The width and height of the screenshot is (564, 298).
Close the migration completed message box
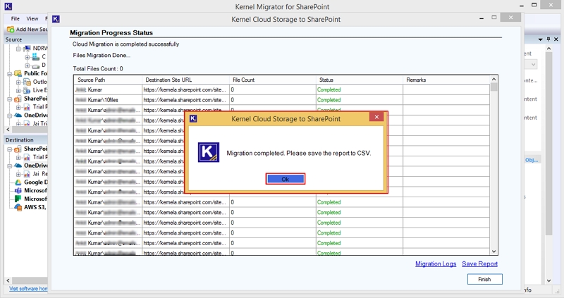point(376,117)
